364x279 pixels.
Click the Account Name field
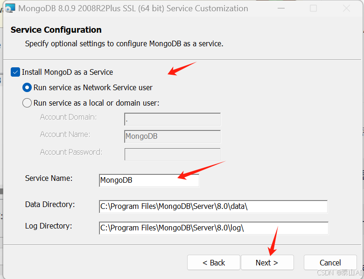pyautogui.click(x=173, y=136)
